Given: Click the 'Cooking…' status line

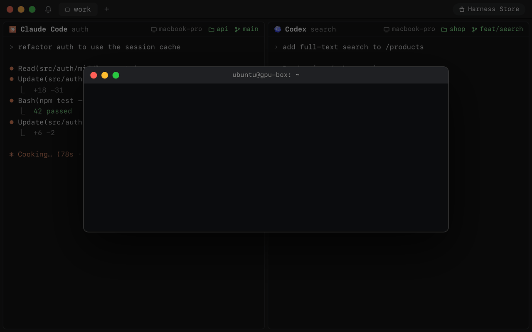Looking at the screenshot, I should coord(46,154).
